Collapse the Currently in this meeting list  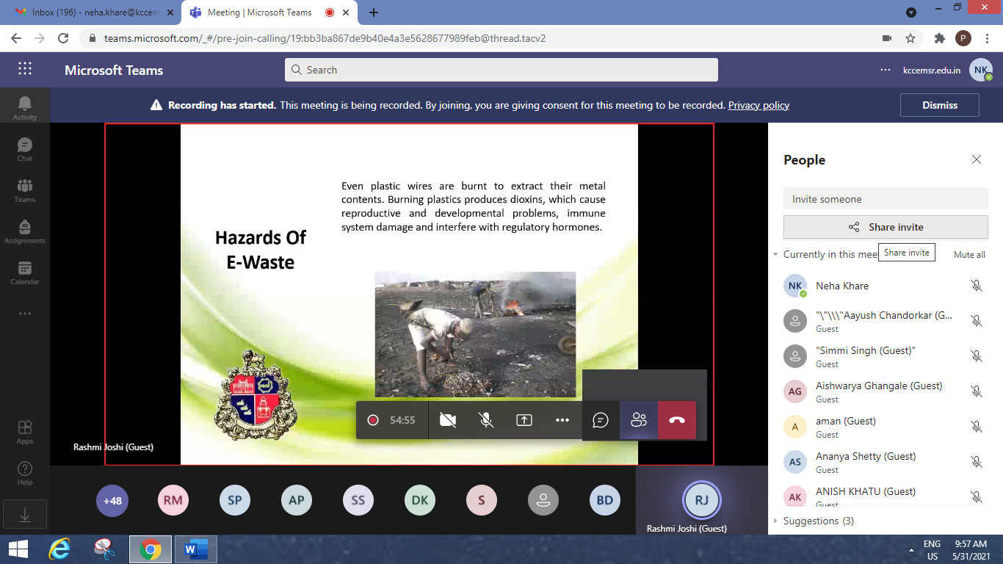click(775, 255)
